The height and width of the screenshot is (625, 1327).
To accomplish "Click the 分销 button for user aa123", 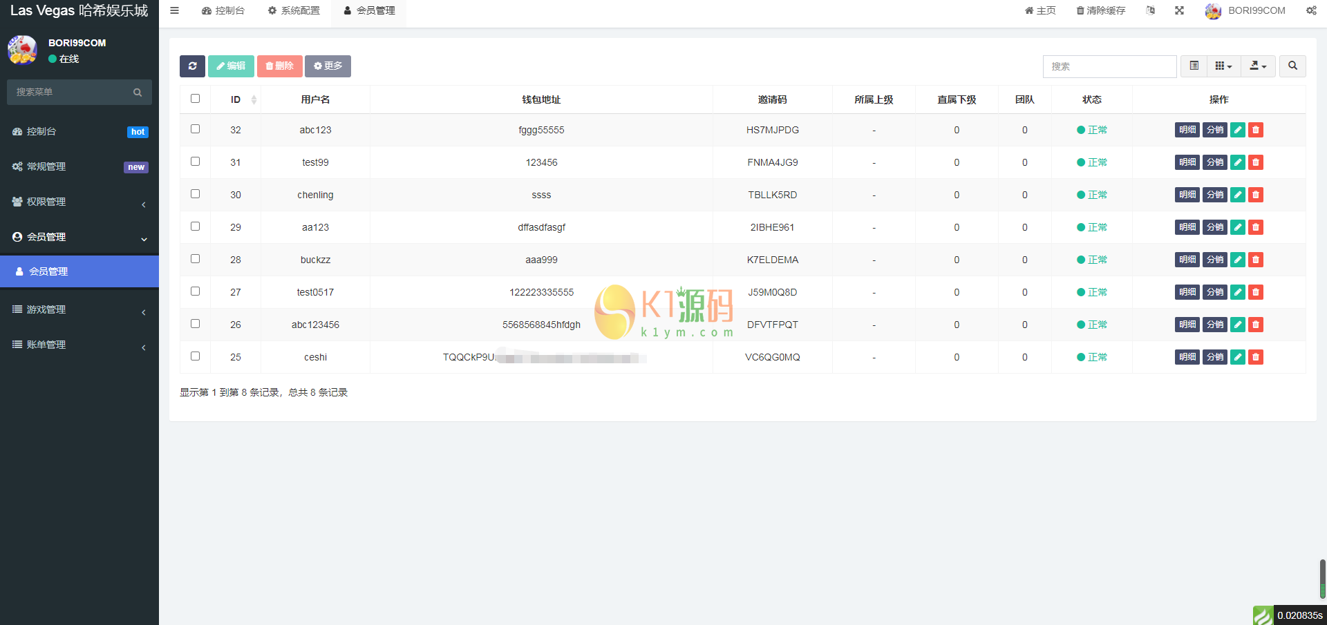I will pos(1214,227).
